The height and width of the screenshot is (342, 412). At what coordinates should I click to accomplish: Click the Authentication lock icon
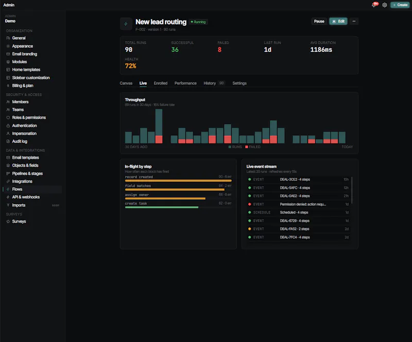click(x=8, y=125)
